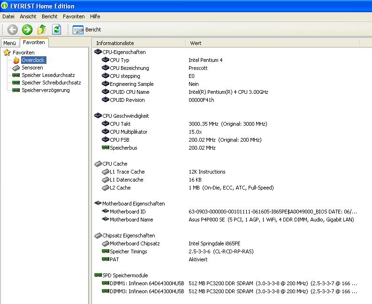Click the value Intel Springdale i865PE
Image resolution: width=372 pixels, height=304 pixels.
click(x=214, y=243)
